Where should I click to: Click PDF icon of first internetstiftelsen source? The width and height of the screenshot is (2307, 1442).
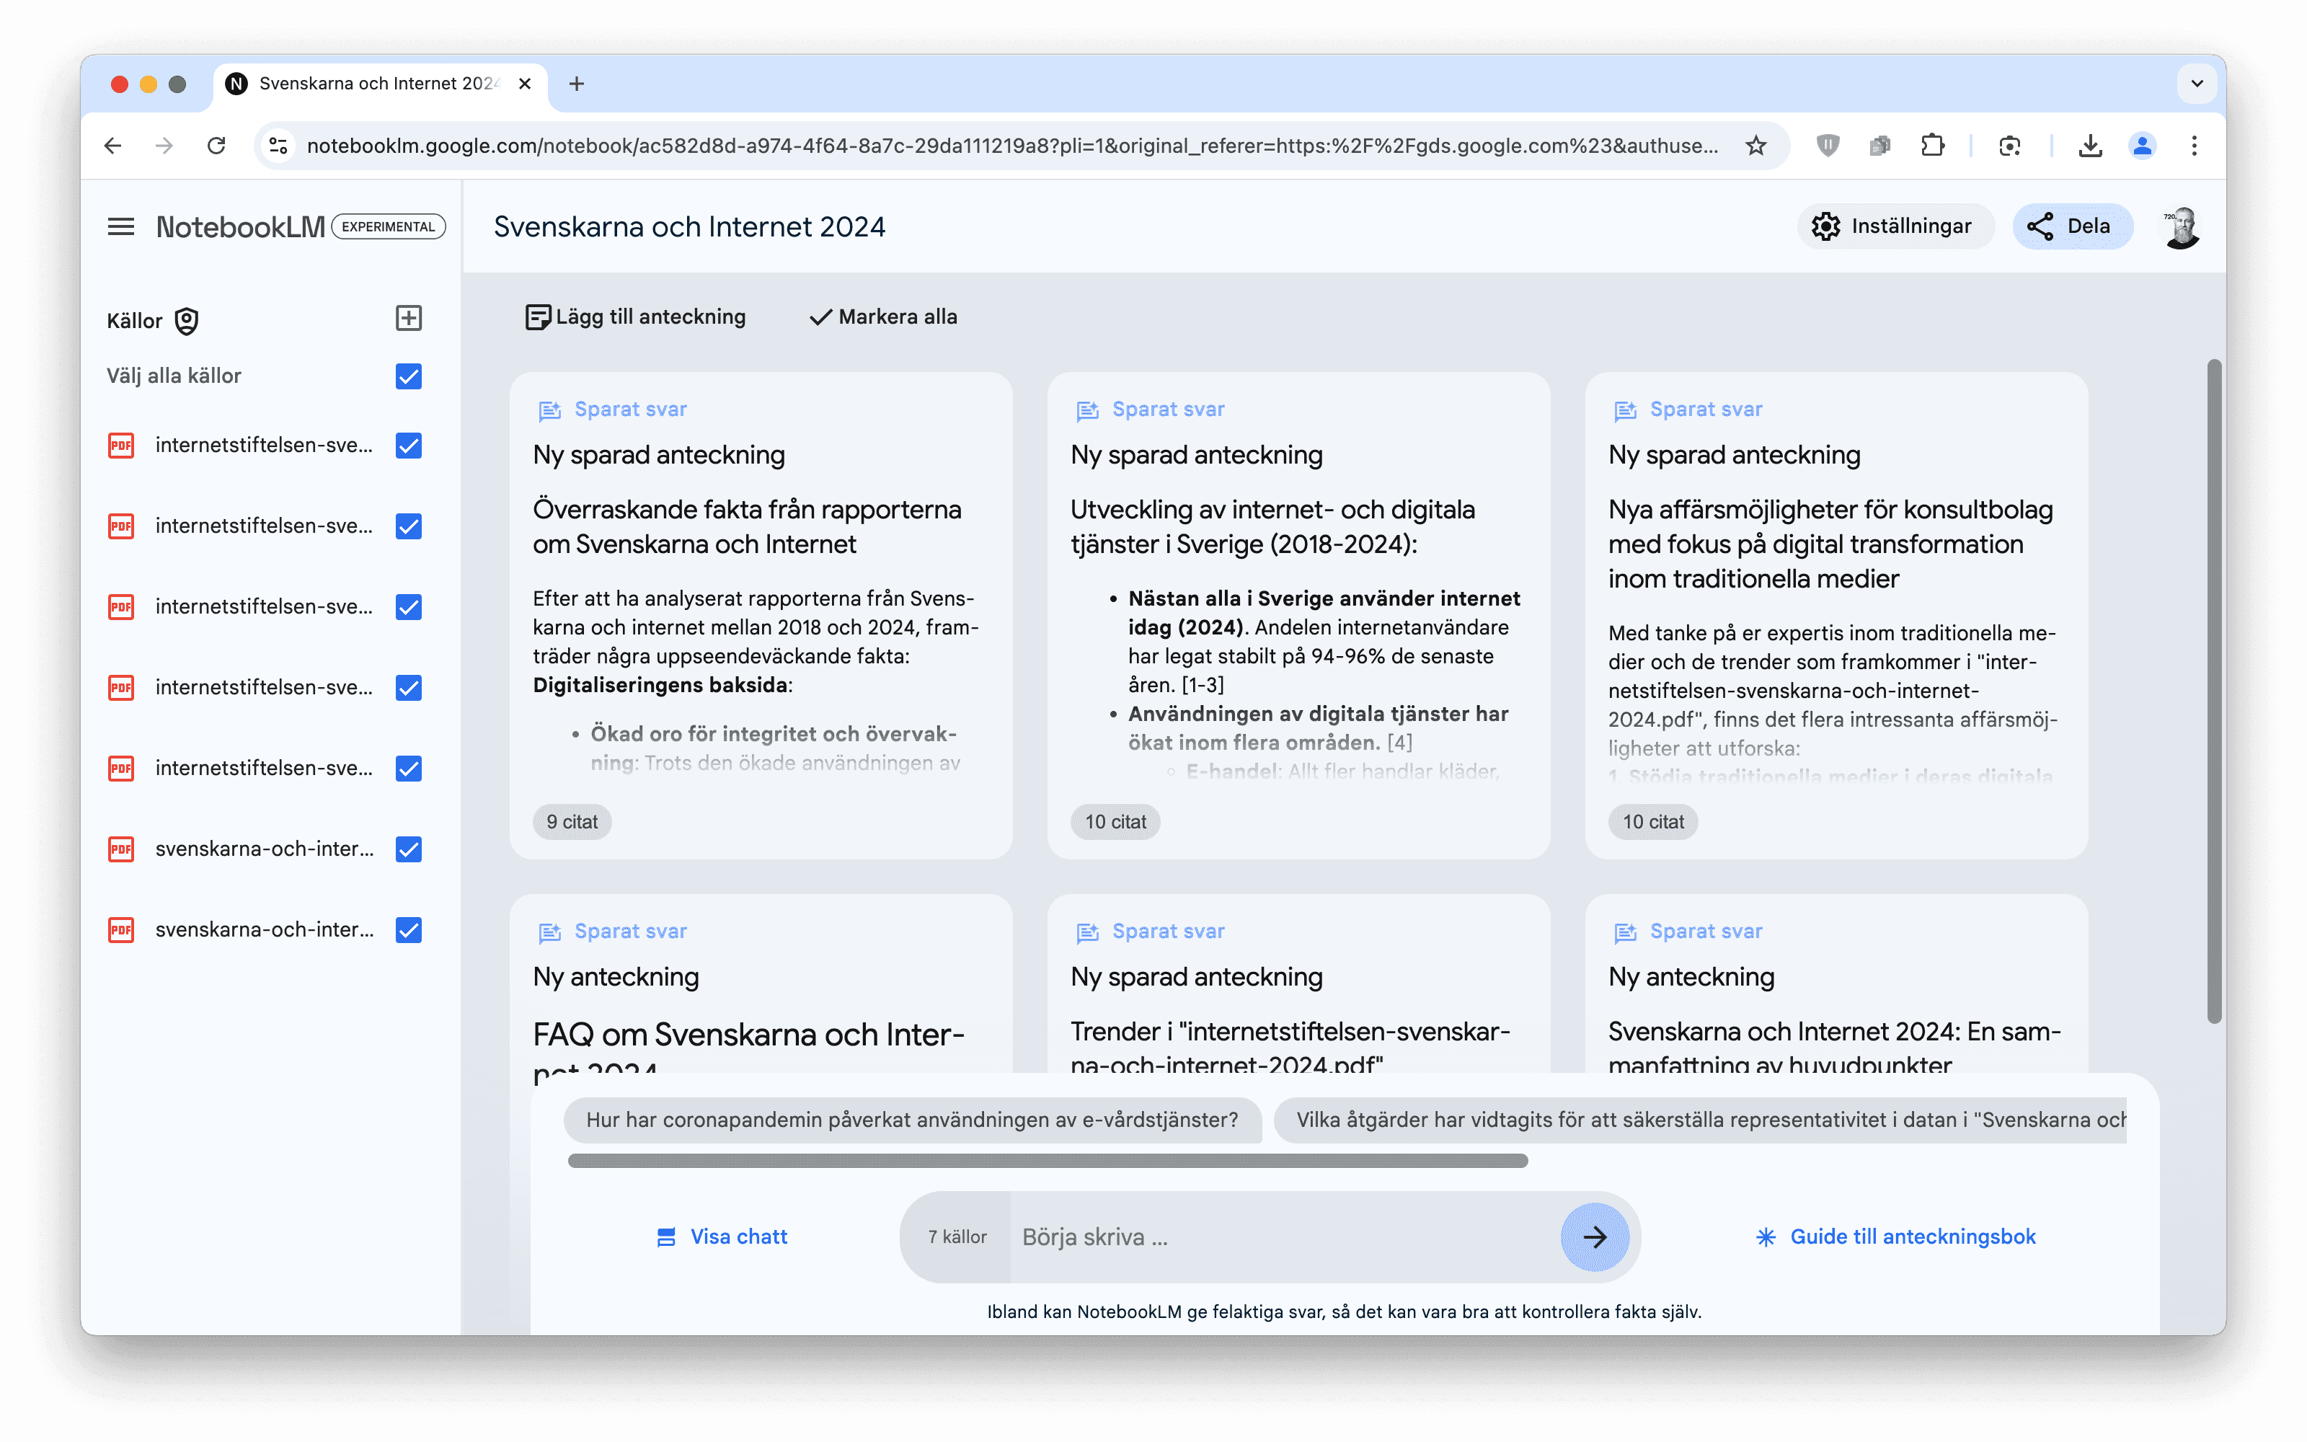point(121,446)
